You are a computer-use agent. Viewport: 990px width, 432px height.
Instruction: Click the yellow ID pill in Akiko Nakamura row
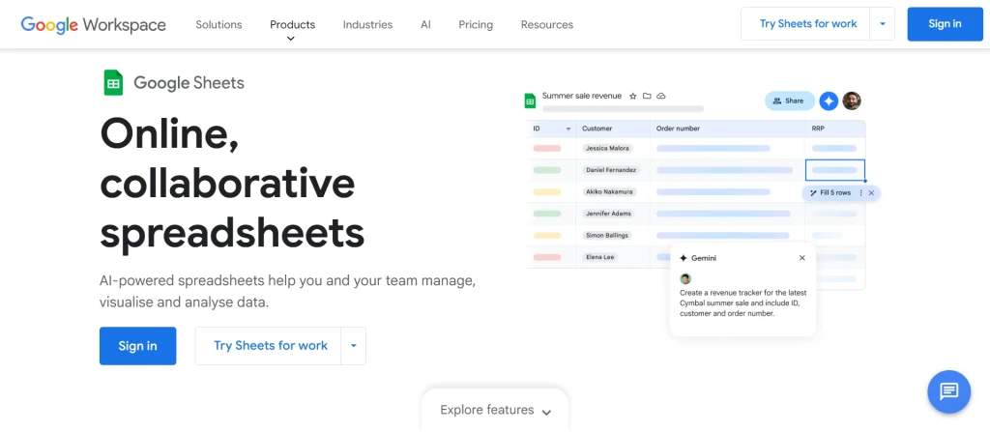[547, 191]
